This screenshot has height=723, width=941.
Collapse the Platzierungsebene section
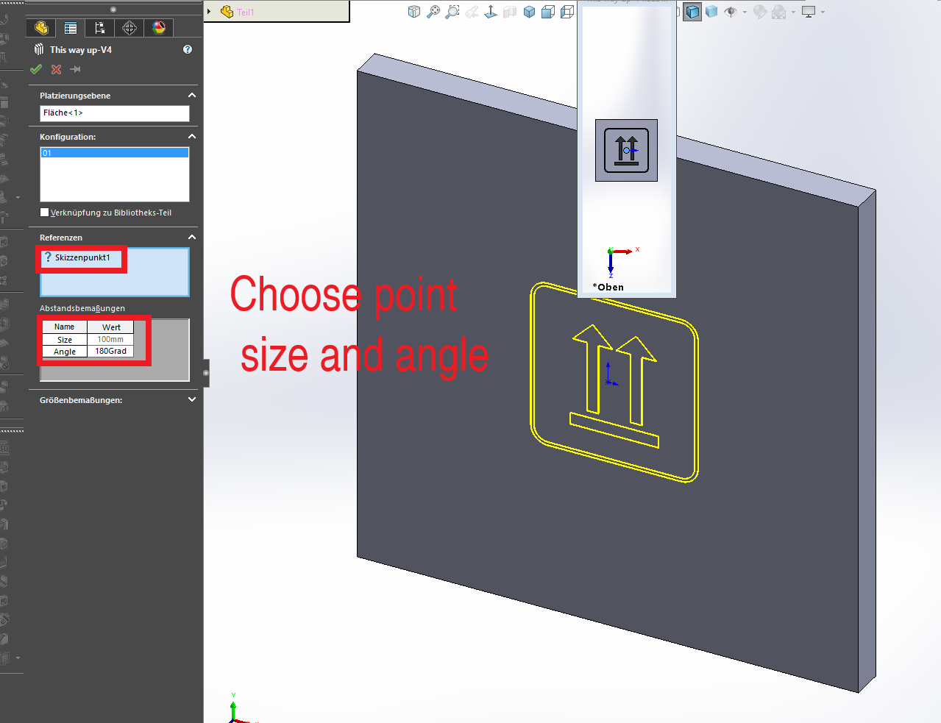192,95
